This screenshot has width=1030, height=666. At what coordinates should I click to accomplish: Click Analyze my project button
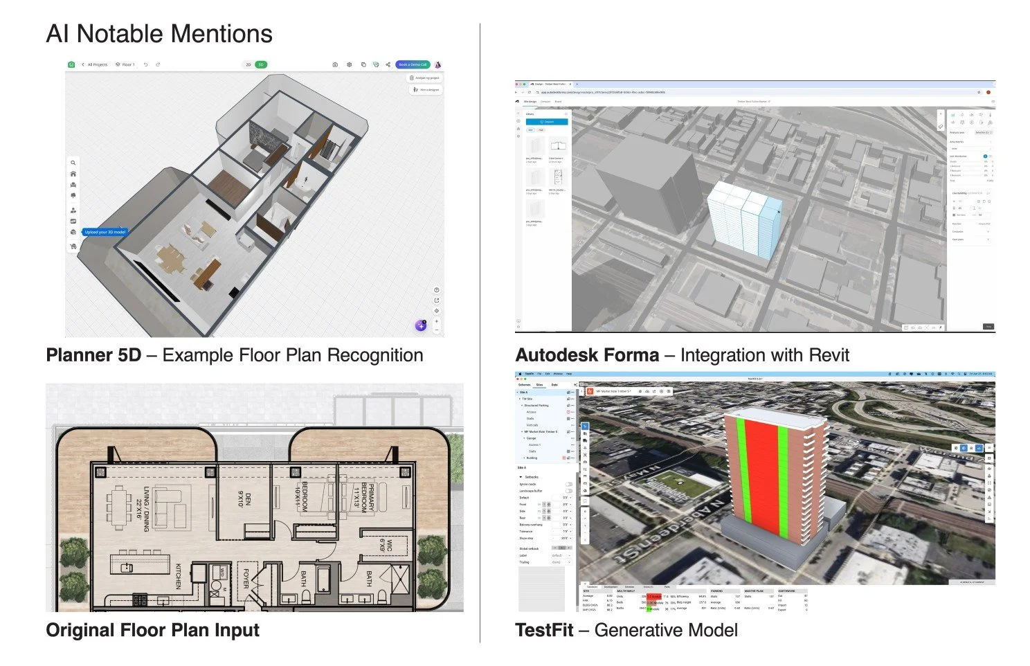pos(425,78)
